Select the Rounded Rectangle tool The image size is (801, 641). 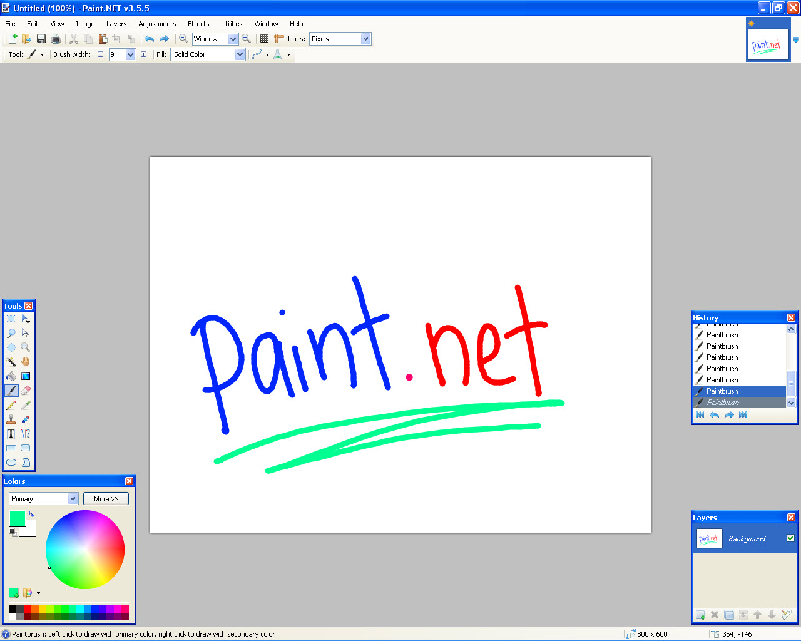tap(26, 448)
